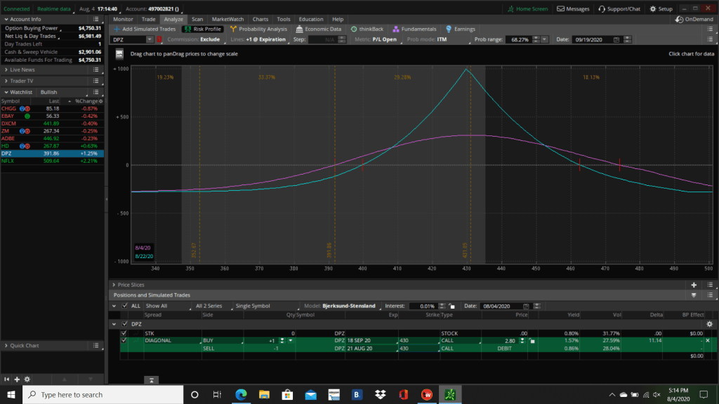Switch to the Charts tab
The height and width of the screenshot is (404, 719).
point(260,19)
